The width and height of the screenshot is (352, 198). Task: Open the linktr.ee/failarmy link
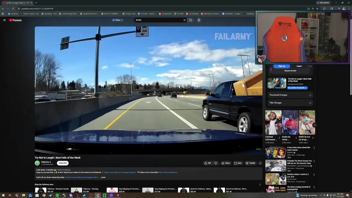click(168, 172)
